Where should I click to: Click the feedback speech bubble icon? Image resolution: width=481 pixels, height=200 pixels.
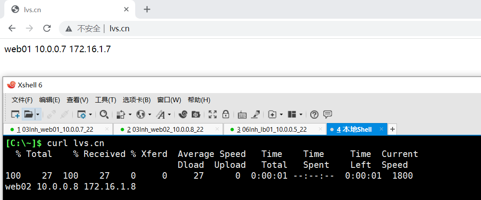tap(328, 114)
